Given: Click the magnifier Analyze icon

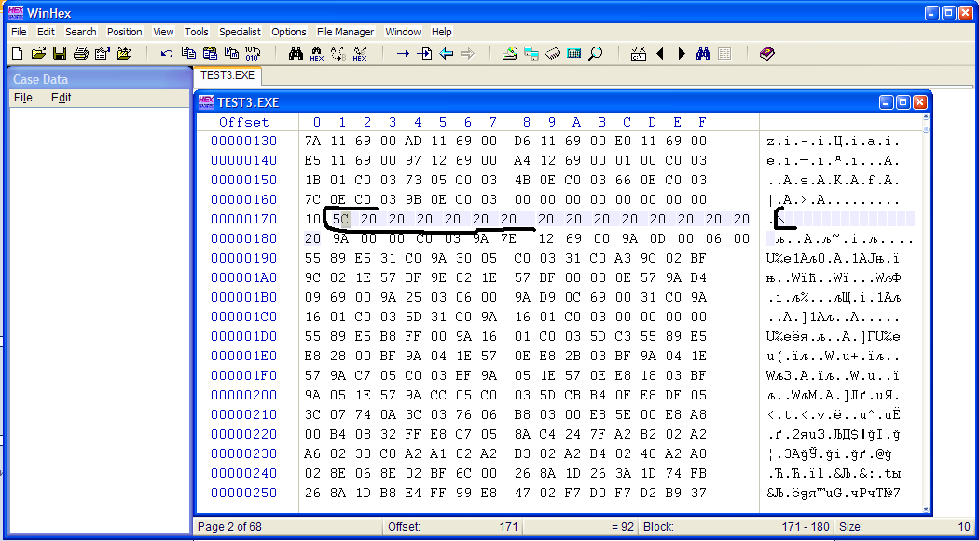Looking at the screenshot, I should [x=595, y=53].
